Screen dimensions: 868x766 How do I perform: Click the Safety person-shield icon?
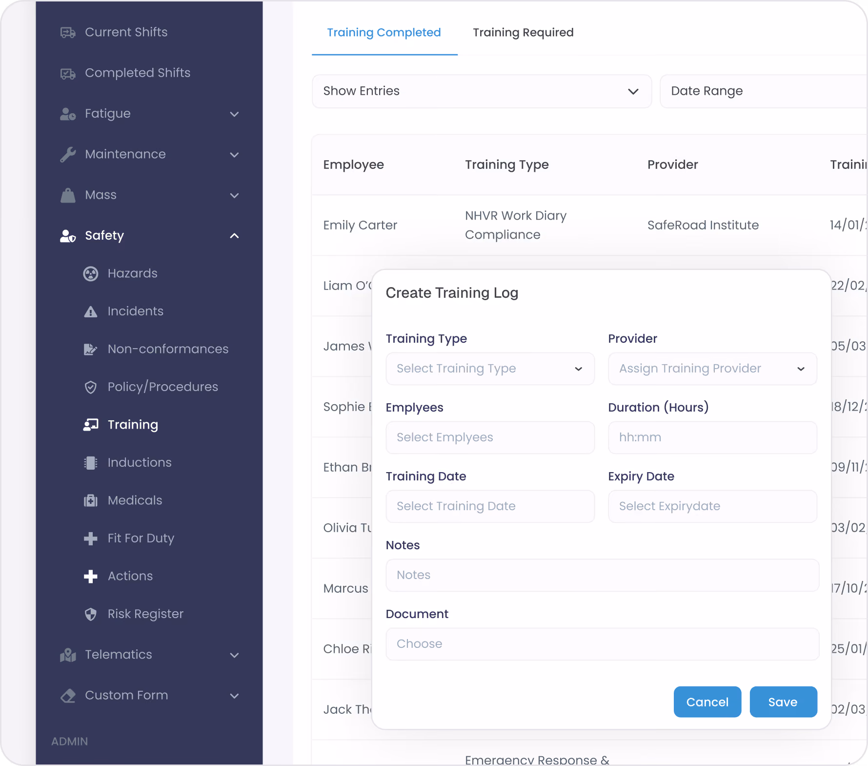pos(68,236)
